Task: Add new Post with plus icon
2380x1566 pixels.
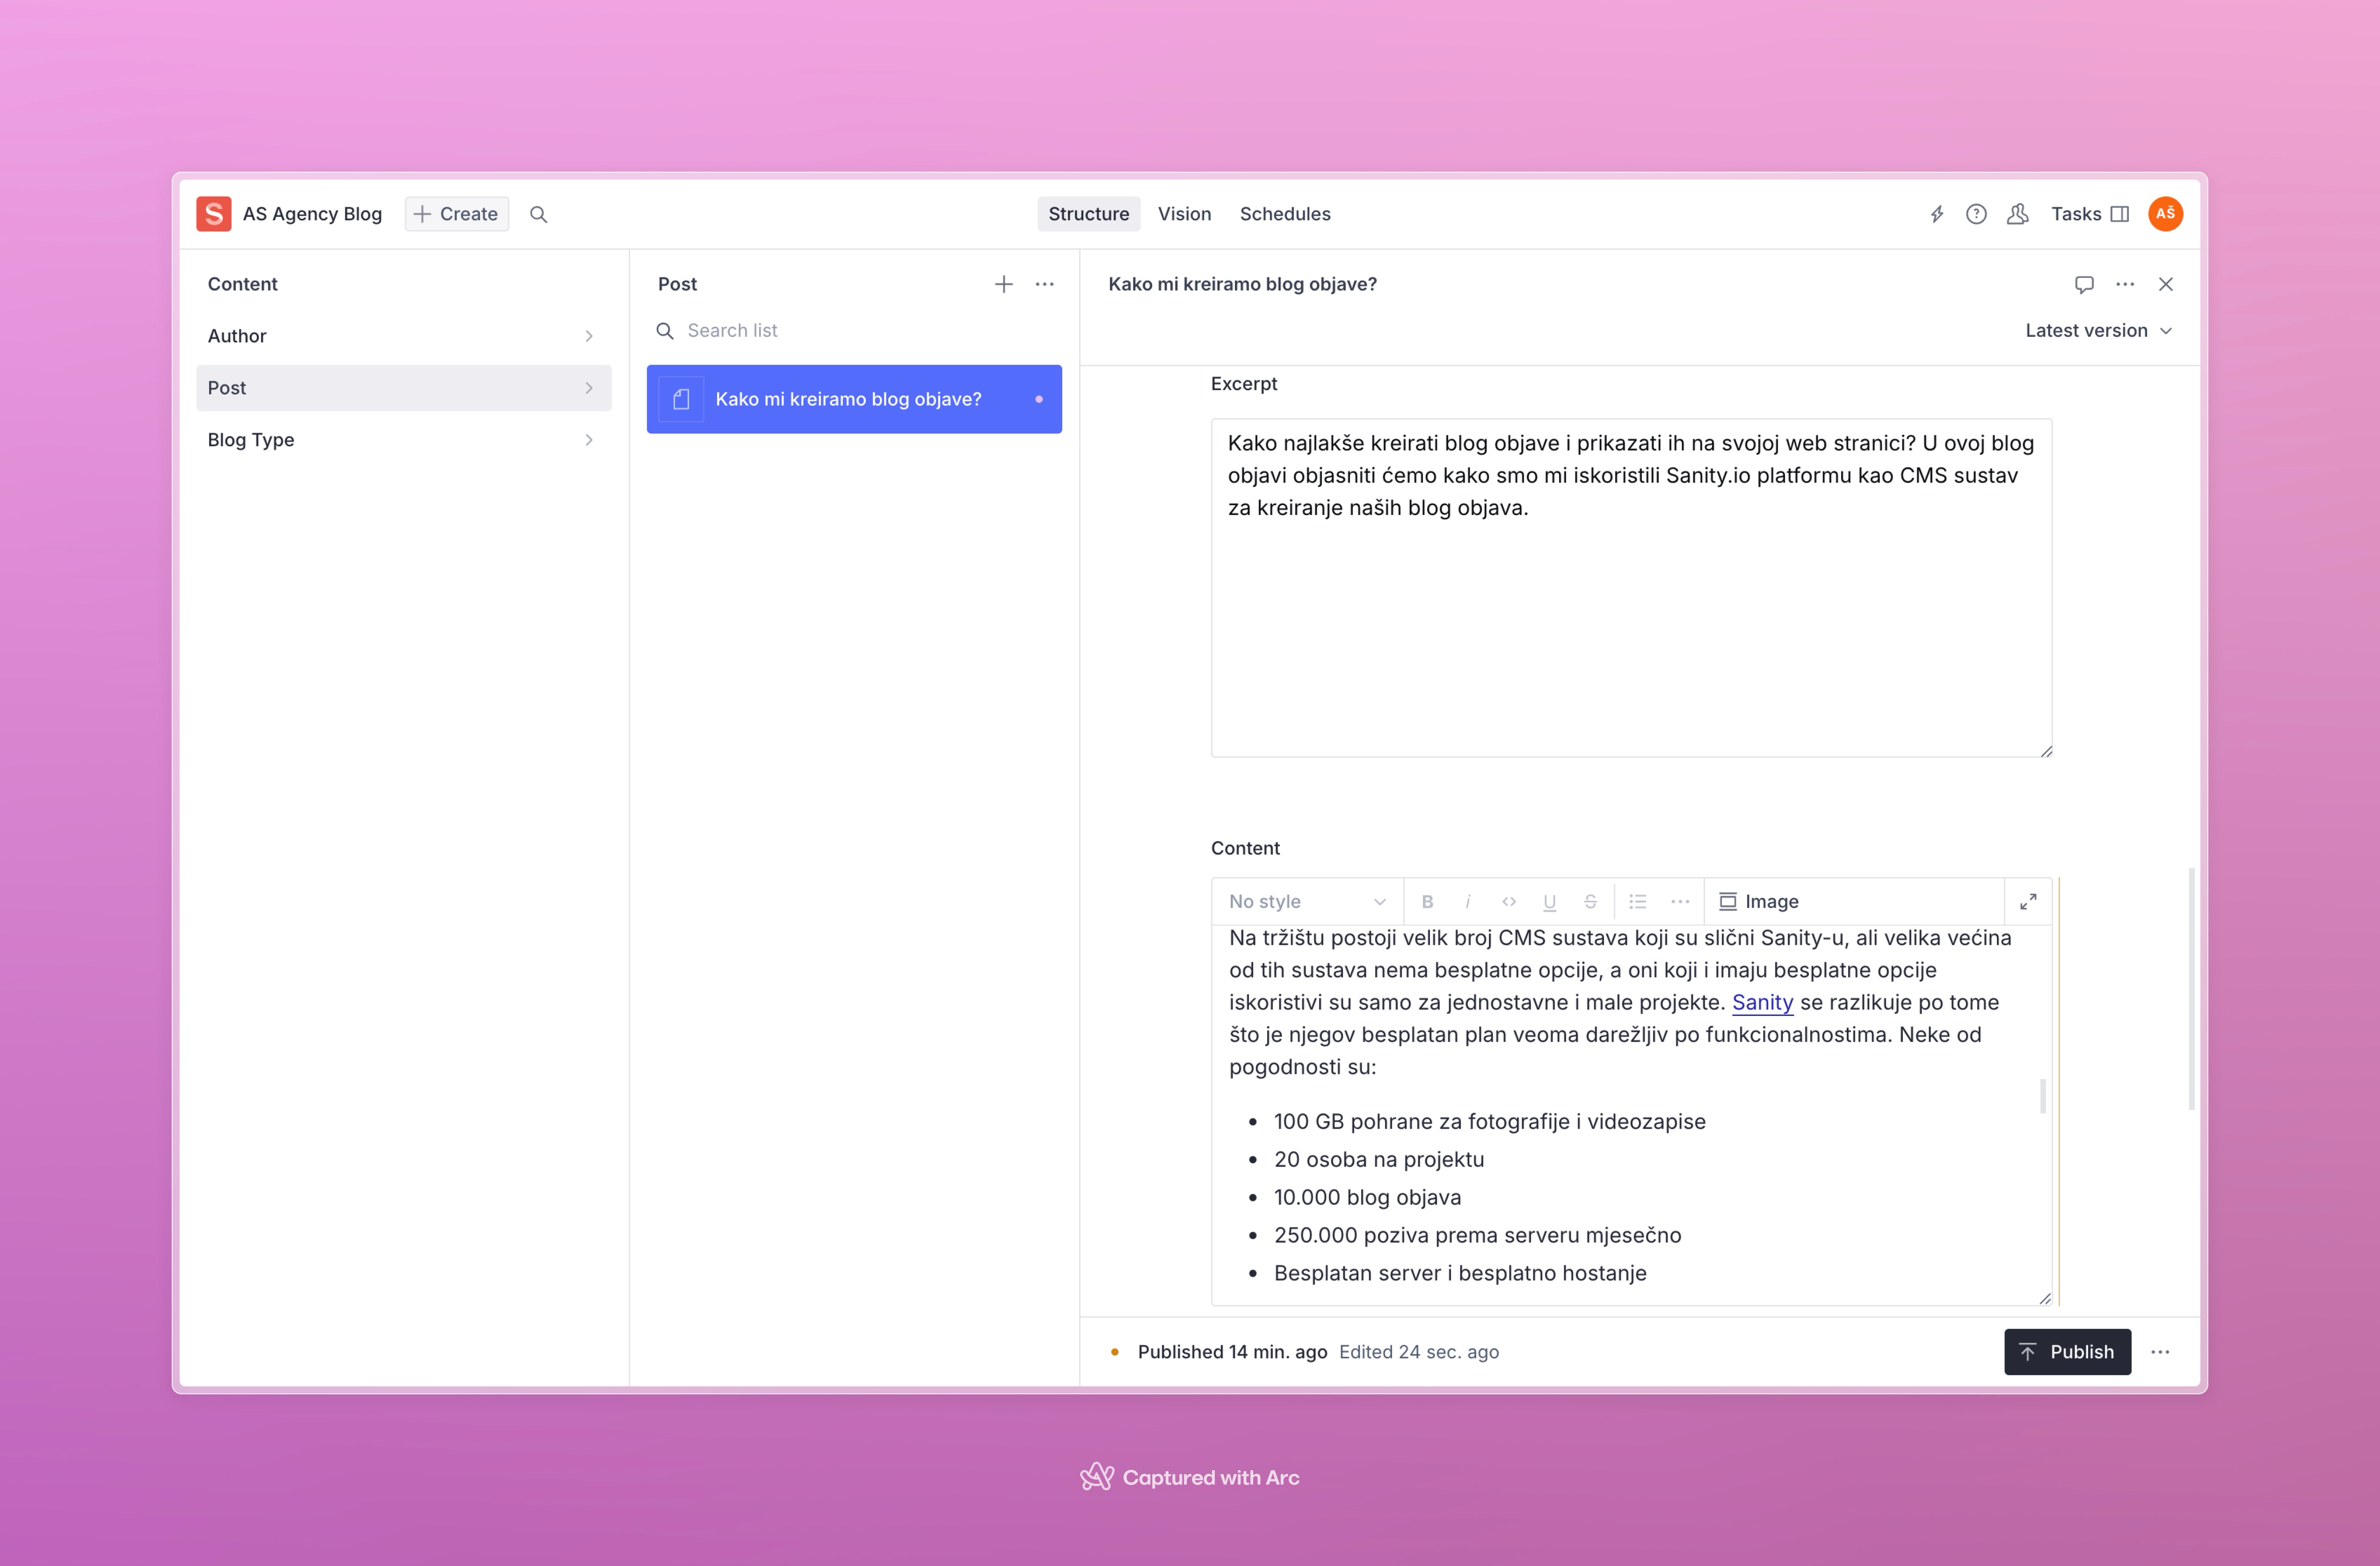Action: pyautogui.click(x=1003, y=284)
